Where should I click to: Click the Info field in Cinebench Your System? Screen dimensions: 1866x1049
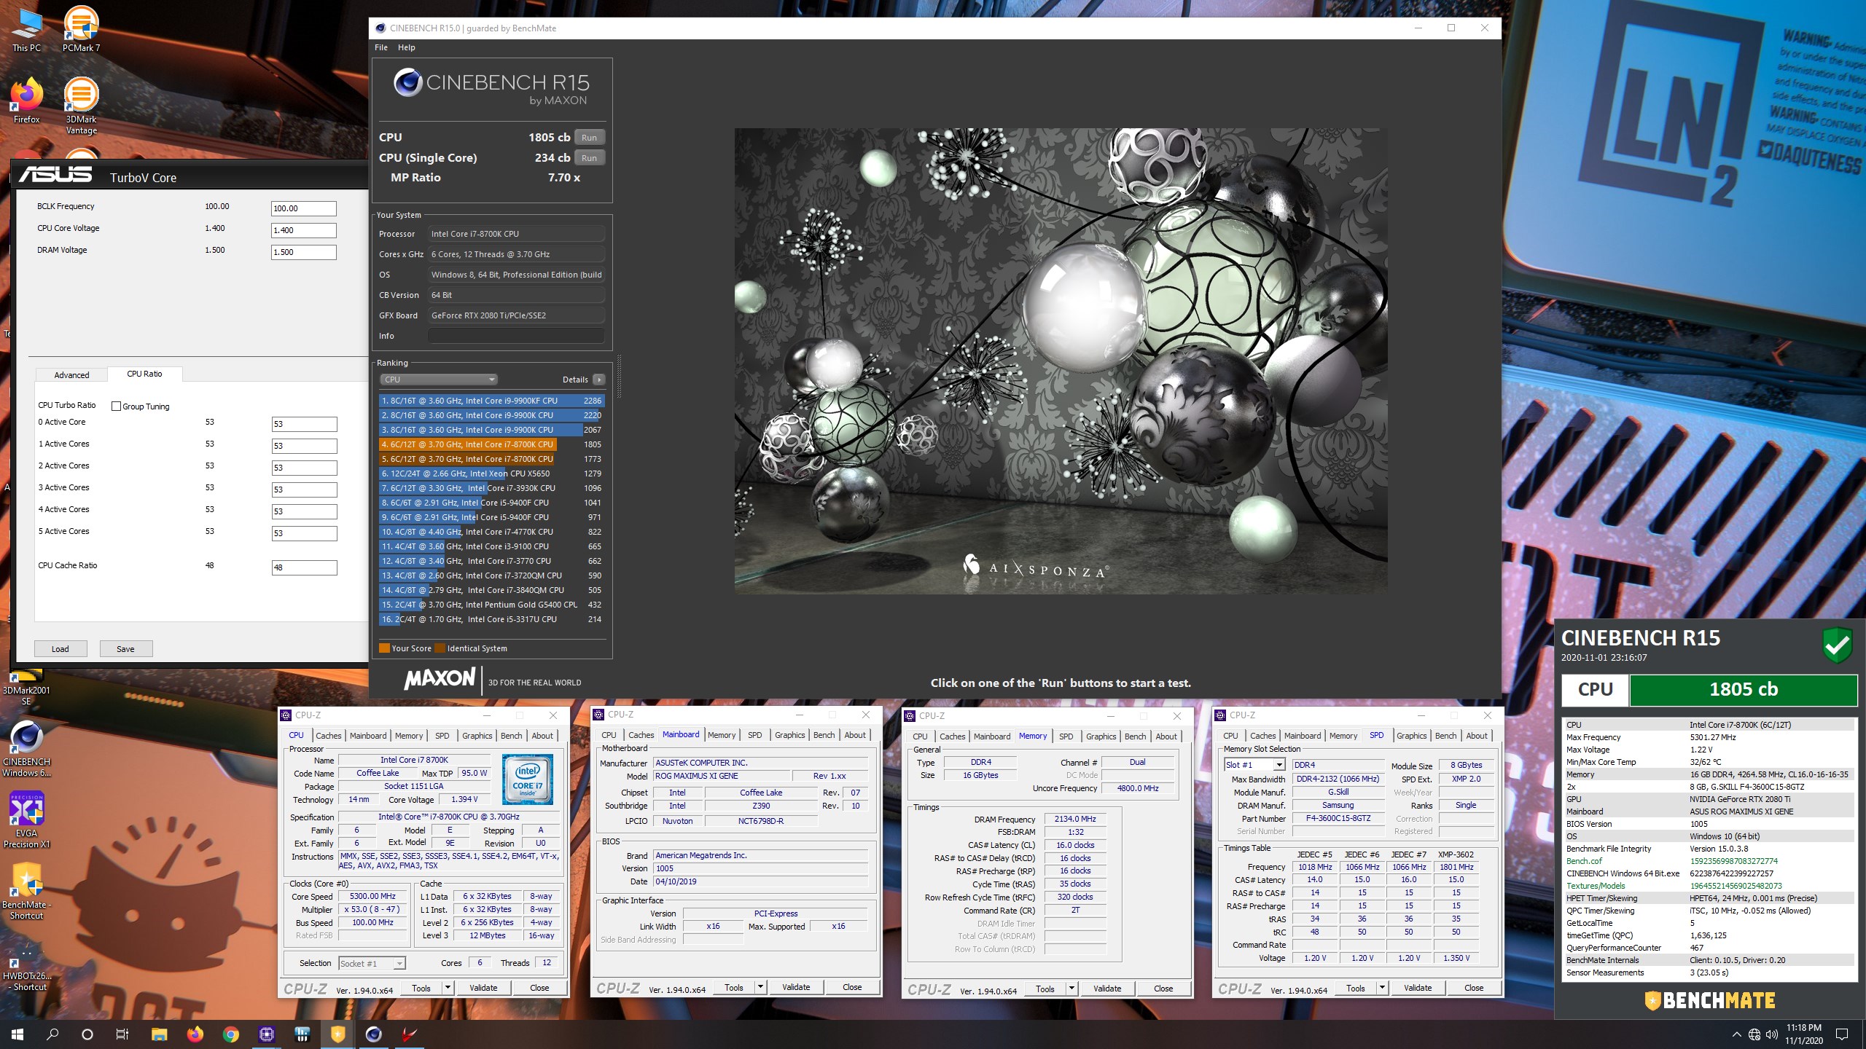tap(515, 336)
